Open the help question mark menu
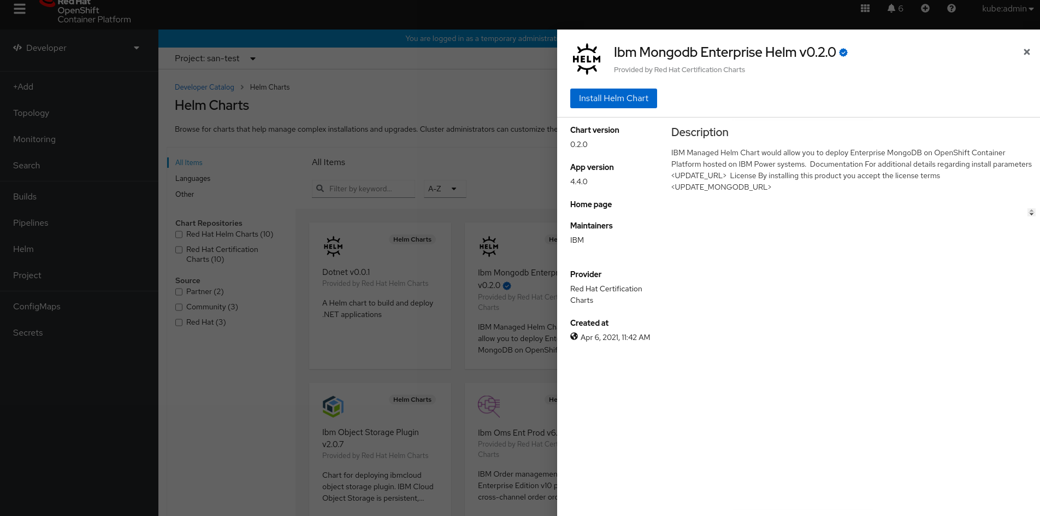The image size is (1040, 516). point(952,8)
